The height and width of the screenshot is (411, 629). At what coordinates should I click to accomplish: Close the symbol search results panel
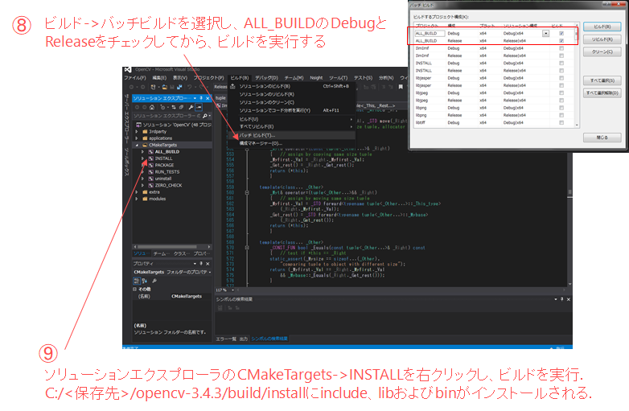click(x=569, y=299)
